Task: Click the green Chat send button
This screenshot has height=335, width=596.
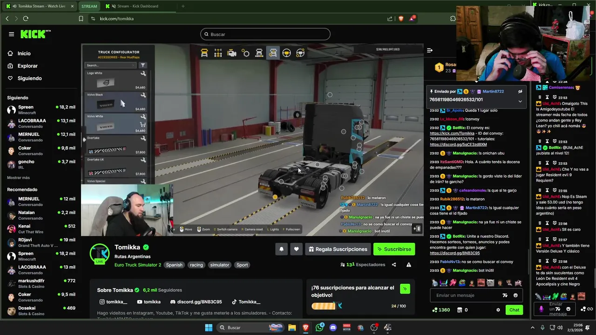Action: point(514,310)
